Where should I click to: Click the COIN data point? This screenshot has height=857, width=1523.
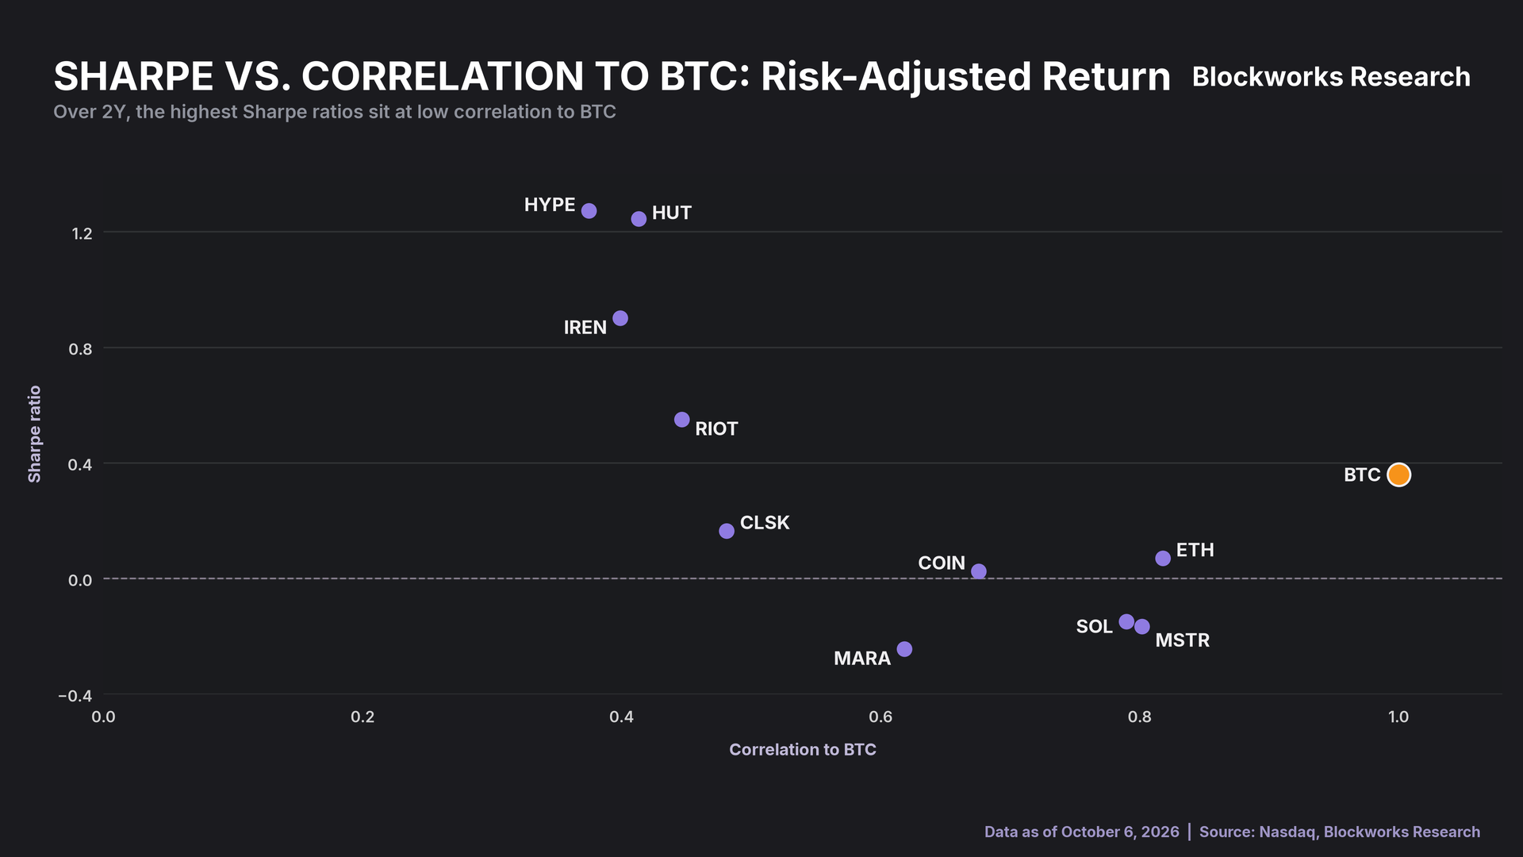[x=979, y=571]
